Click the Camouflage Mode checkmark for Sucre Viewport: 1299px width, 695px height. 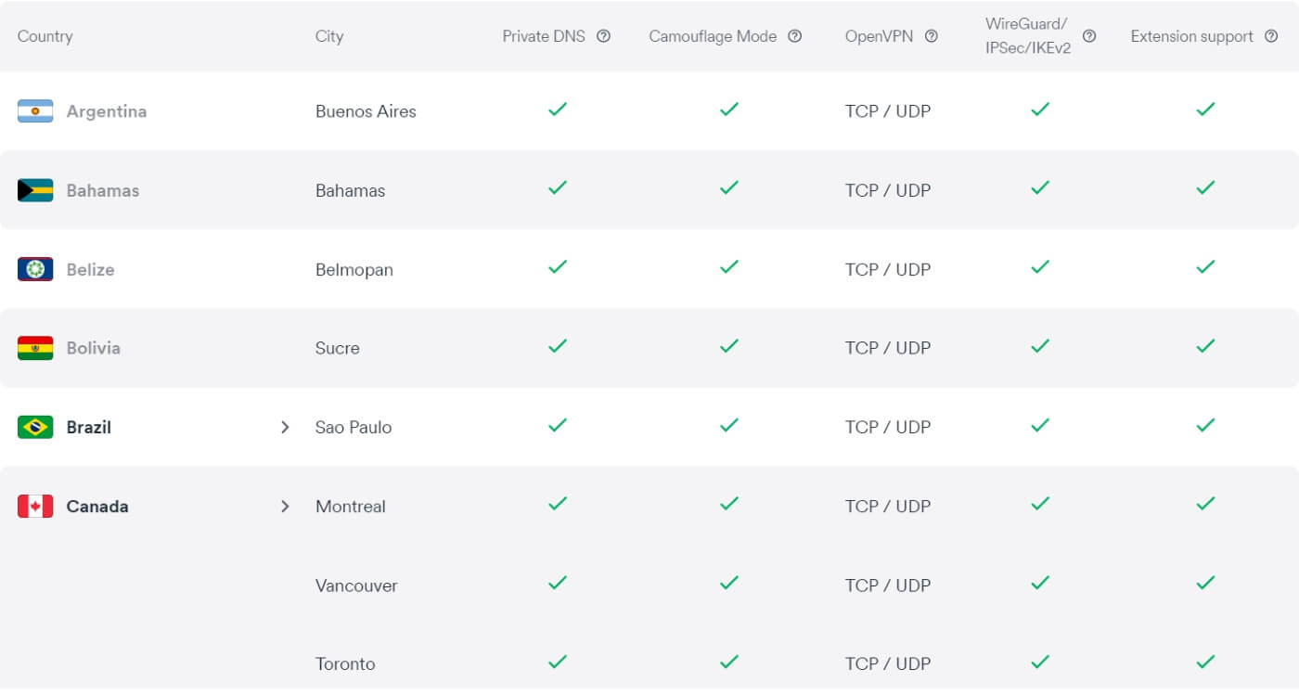click(x=729, y=346)
